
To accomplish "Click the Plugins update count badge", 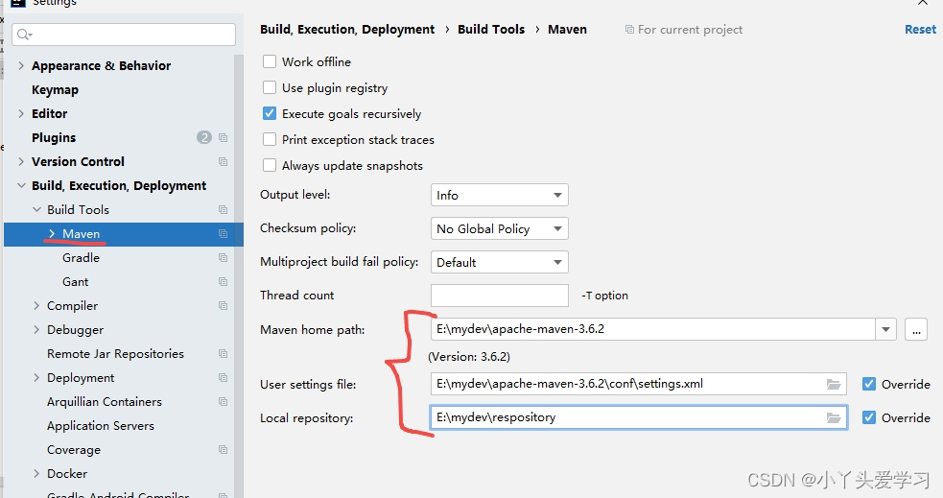I will (204, 138).
